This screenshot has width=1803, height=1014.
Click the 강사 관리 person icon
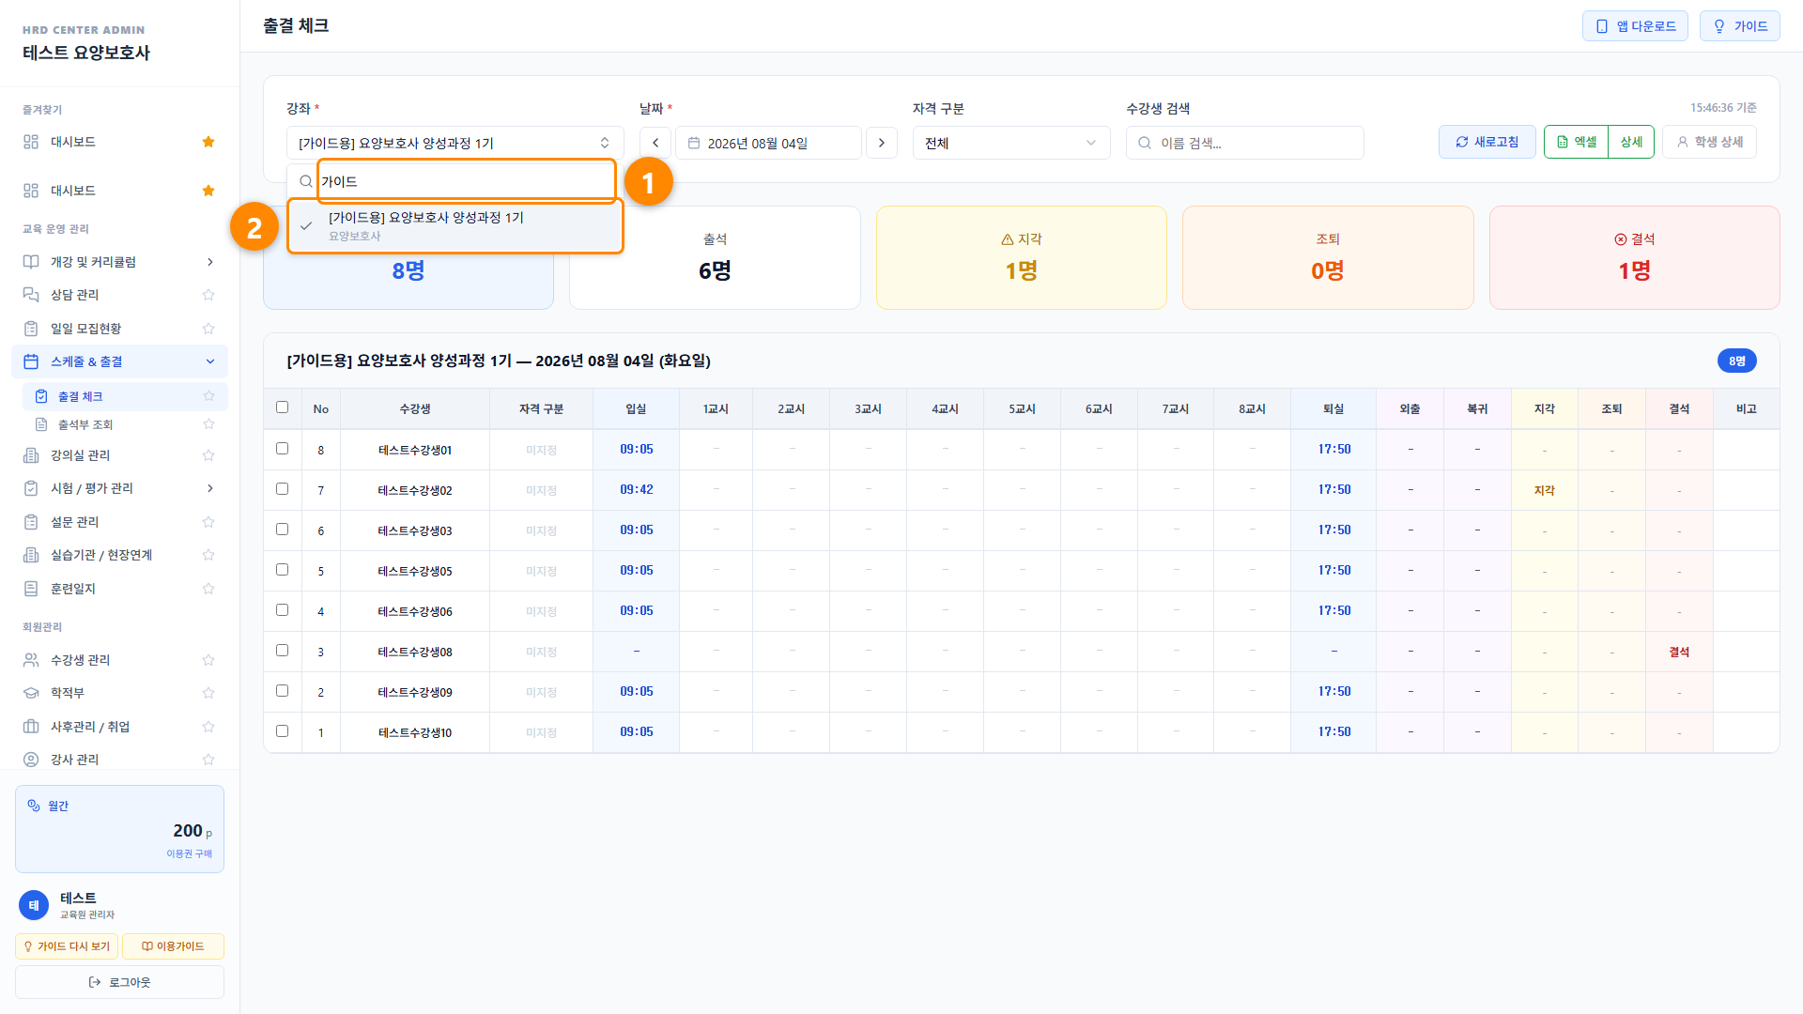[x=31, y=760]
